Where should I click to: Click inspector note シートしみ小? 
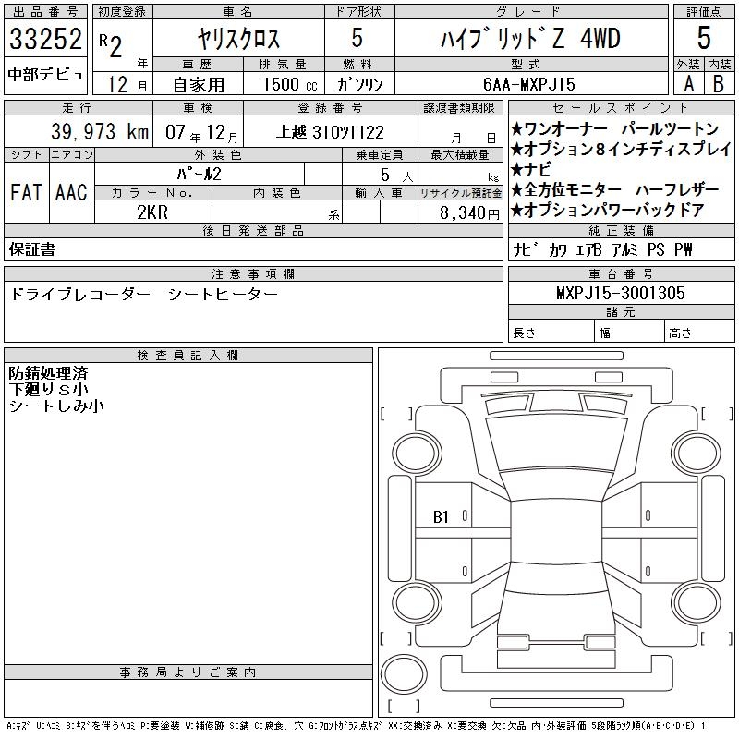[x=56, y=406]
